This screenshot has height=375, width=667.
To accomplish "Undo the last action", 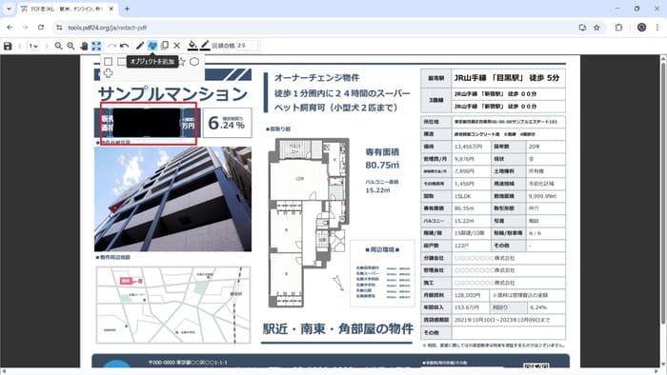I will coord(124,46).
